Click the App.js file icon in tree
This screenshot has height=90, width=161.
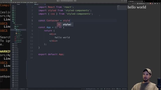[x=16, y=30]
